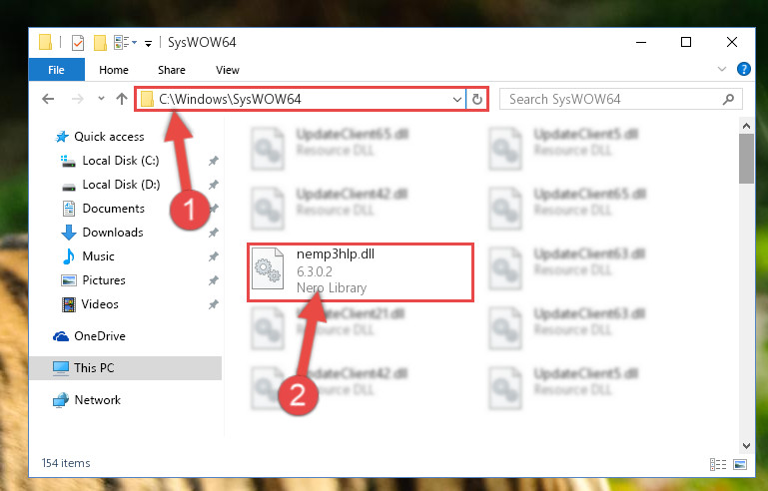The width and height of the screenshot is (768, 491).
Task: Open the Help question mark icon
Action: tap(743, 69)
